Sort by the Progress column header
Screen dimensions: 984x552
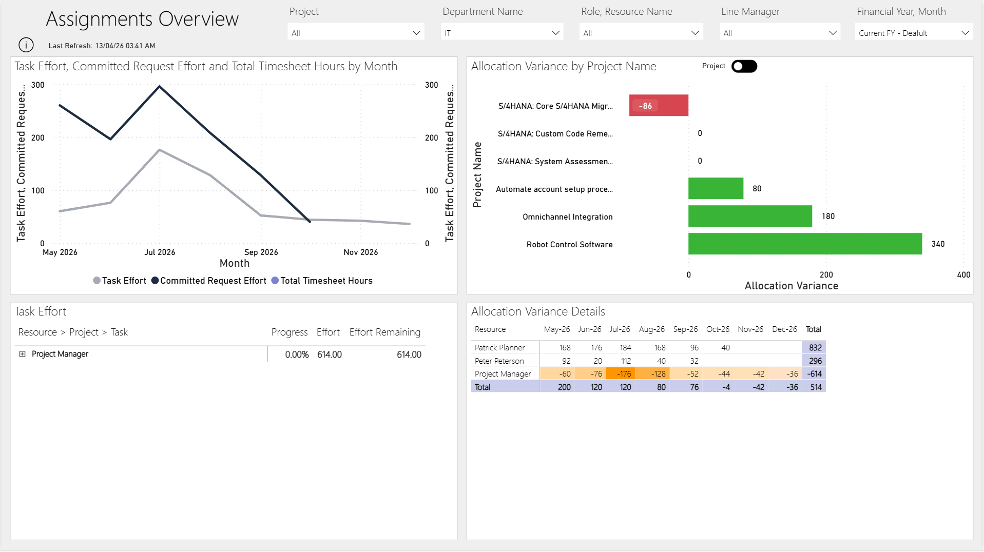[x=290, y=332]
